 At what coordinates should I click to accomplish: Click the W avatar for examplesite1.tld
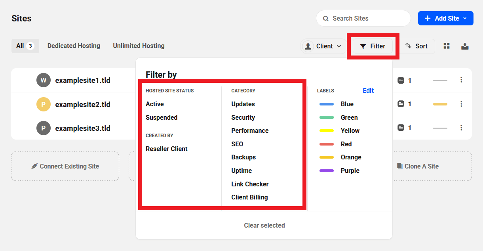(x=44, y=80)
